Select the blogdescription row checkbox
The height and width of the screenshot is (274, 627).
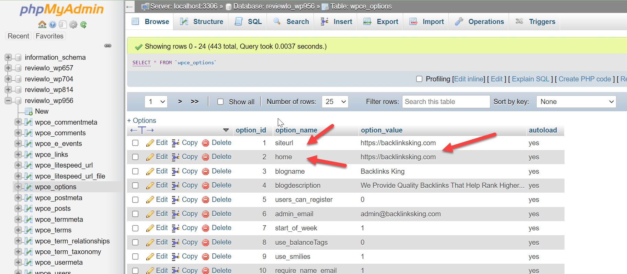tap(135, 185)
